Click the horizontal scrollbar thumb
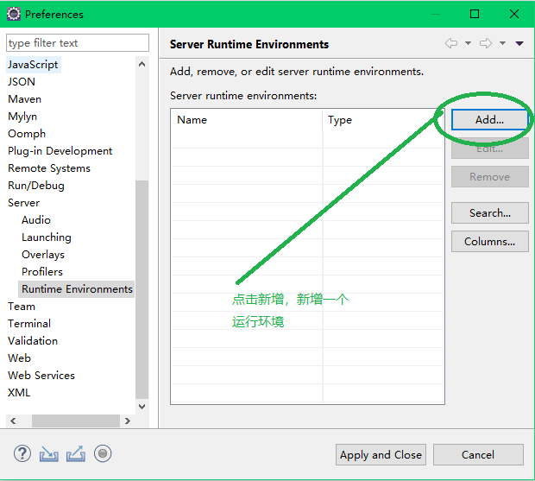 (x=76, y=421)
